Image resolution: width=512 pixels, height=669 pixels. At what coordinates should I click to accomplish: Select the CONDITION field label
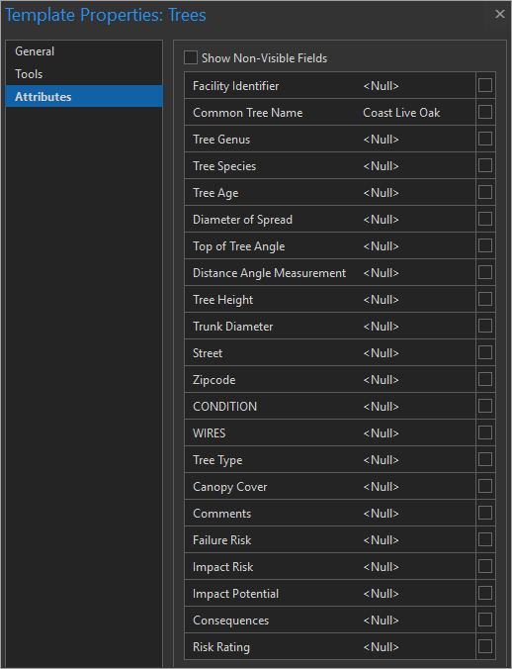coord(225,407)
